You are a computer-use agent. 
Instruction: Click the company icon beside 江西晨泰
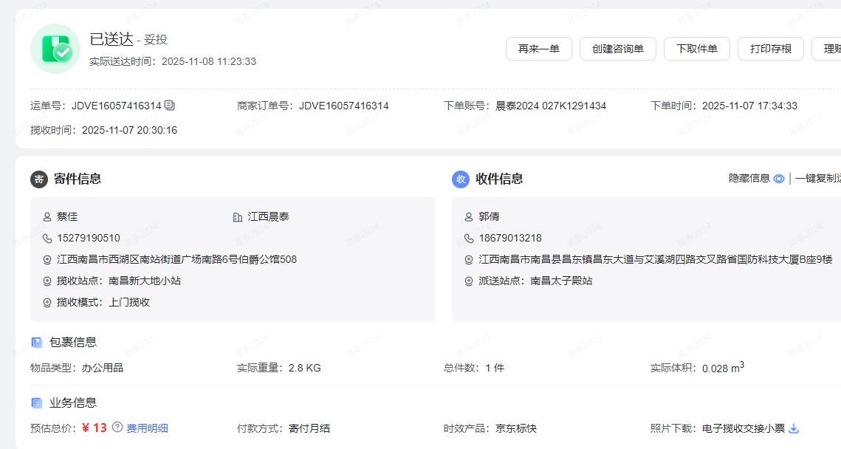coord(237,217)
